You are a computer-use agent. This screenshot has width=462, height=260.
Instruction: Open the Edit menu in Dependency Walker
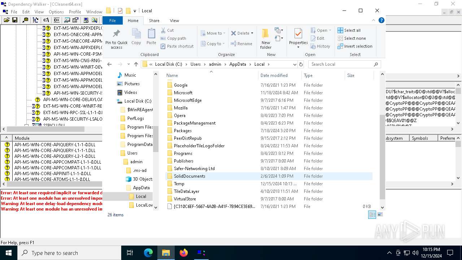coord(26,12)
